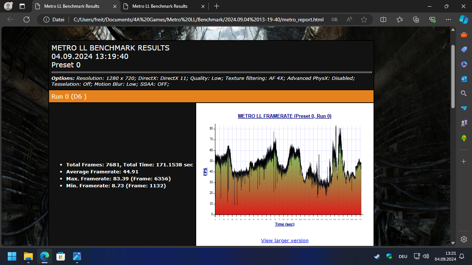Image resolution: width=472 pixels, height=265 pixels.
Task: Open the volume control in the system tray
Action: 426,256
